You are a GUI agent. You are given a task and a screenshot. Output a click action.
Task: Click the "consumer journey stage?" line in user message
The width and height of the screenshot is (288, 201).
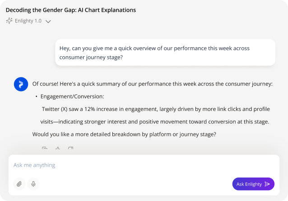point(91,57)
